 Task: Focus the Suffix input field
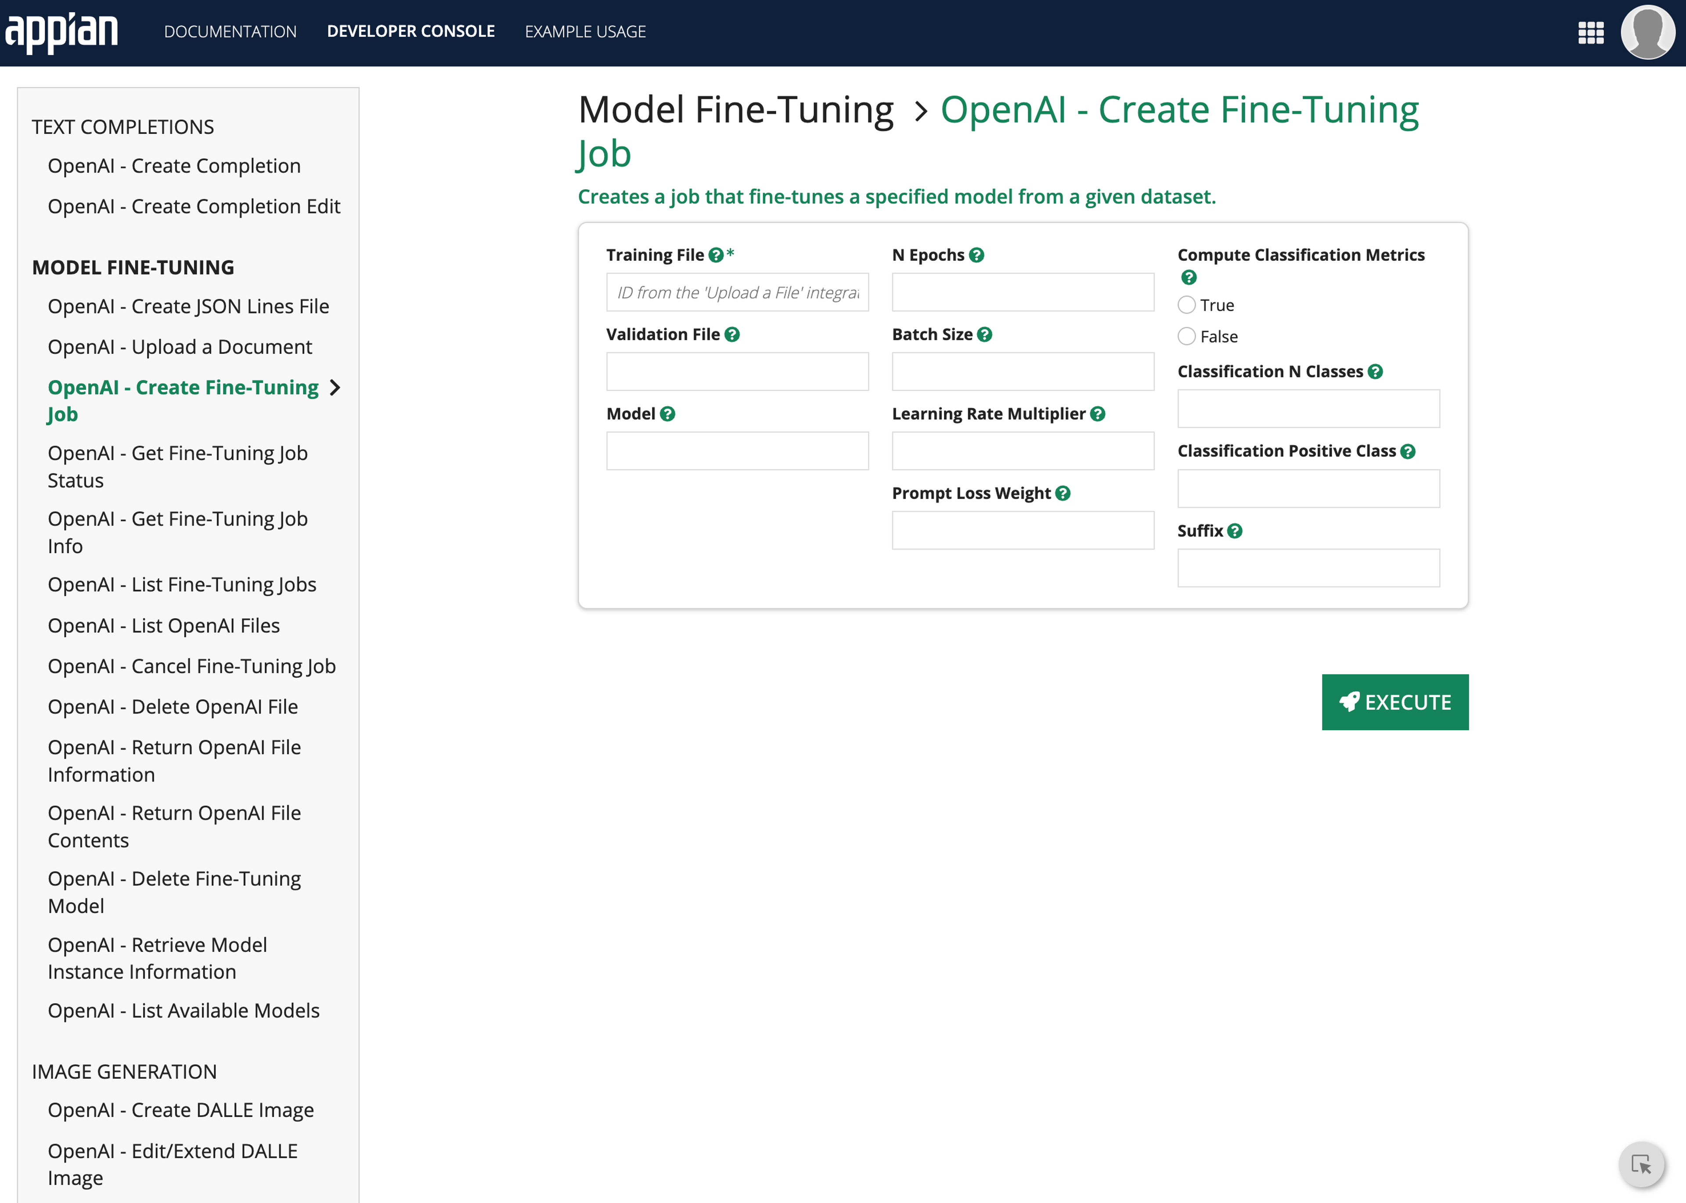point(1309,568)
